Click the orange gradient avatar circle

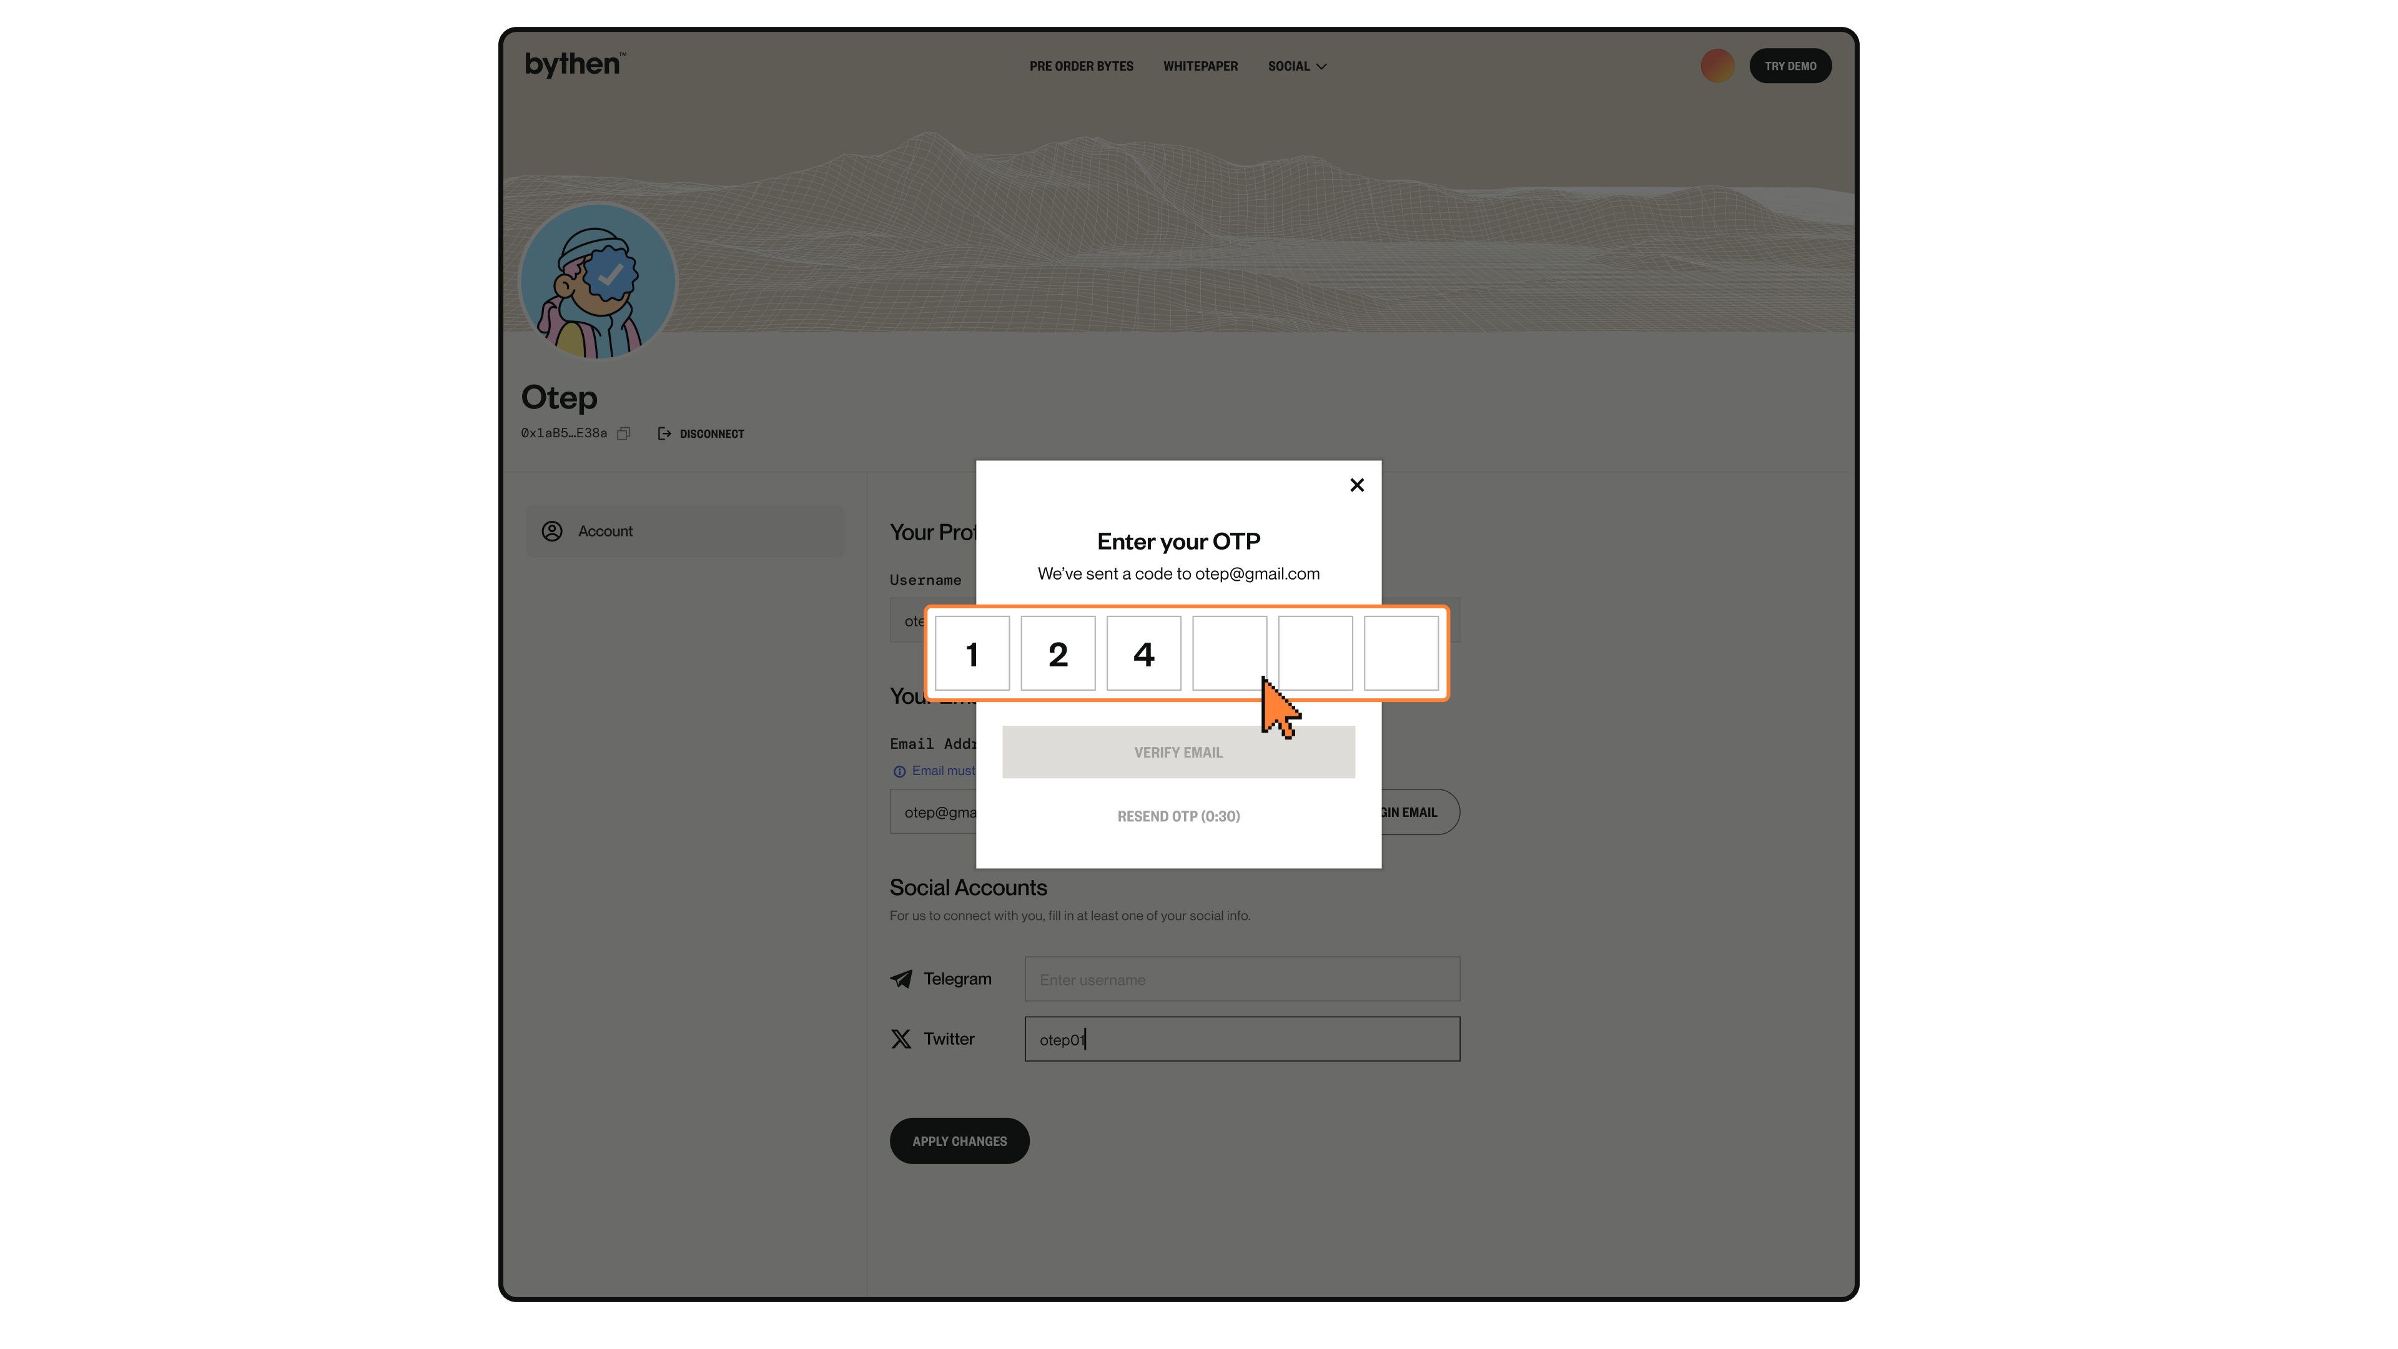(x=1717, y=65)
